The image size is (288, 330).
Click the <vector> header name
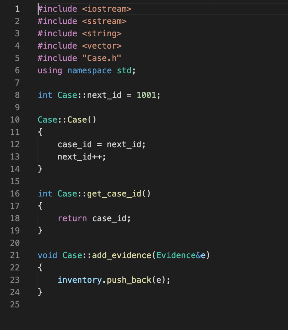tap(102, 46)
